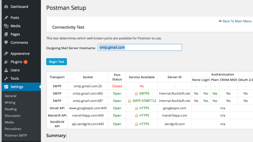Click the lock icon in the mandrillapp.com row

137,116
